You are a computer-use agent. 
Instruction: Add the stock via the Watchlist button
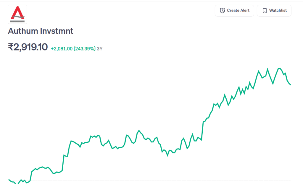pos(274,11)
